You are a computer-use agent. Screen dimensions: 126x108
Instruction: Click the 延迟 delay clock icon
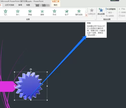[119, 16]
